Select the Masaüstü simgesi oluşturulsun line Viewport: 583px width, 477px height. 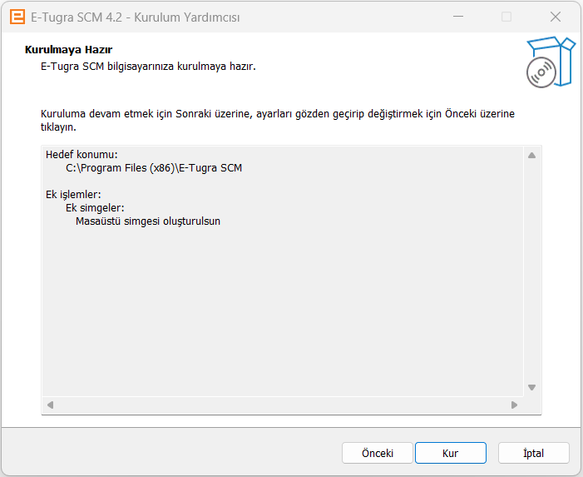(x=147, y=221)
